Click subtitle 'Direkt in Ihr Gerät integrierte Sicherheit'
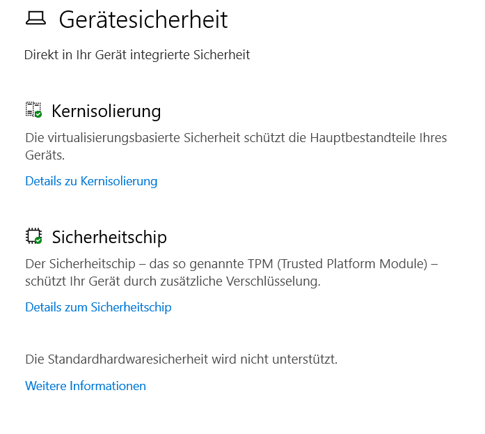The image size is (485, 434). tap(137, 55)
